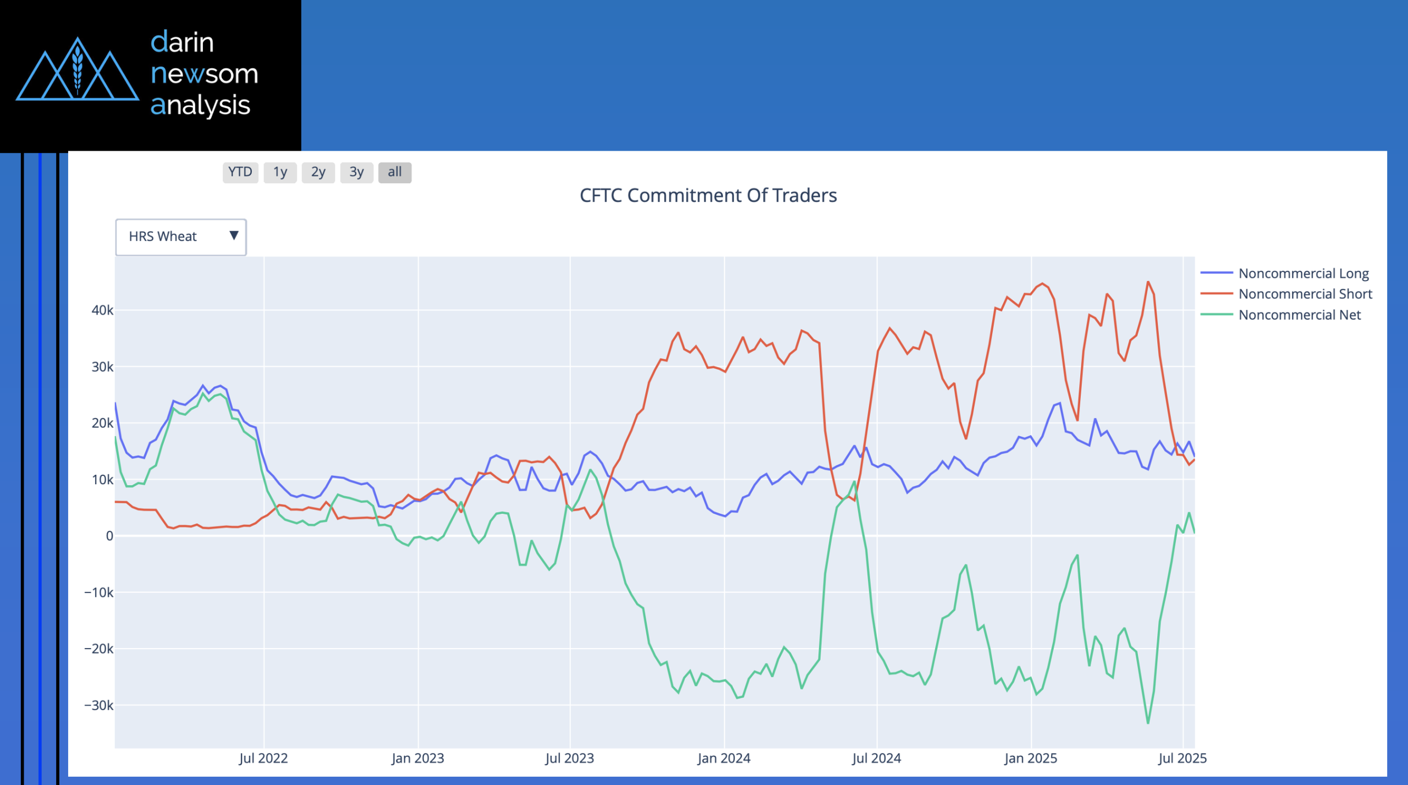Select the 'all' range button
1408x785 pixels.
point(394,172)
